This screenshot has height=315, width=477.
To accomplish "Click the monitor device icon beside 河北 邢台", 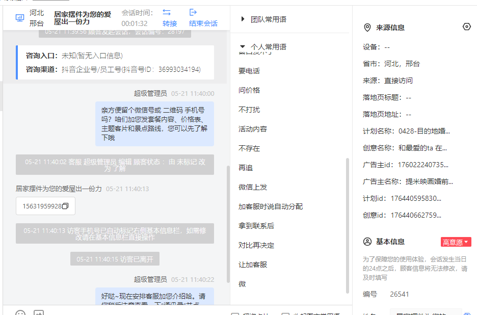I will tap(20, 18).
